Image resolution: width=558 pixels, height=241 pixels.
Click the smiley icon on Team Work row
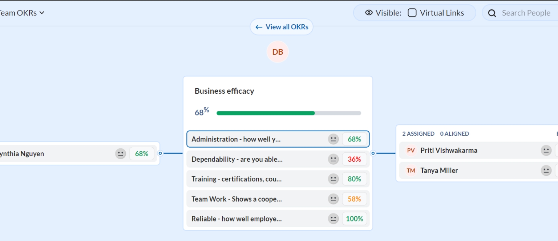(333, 199)
